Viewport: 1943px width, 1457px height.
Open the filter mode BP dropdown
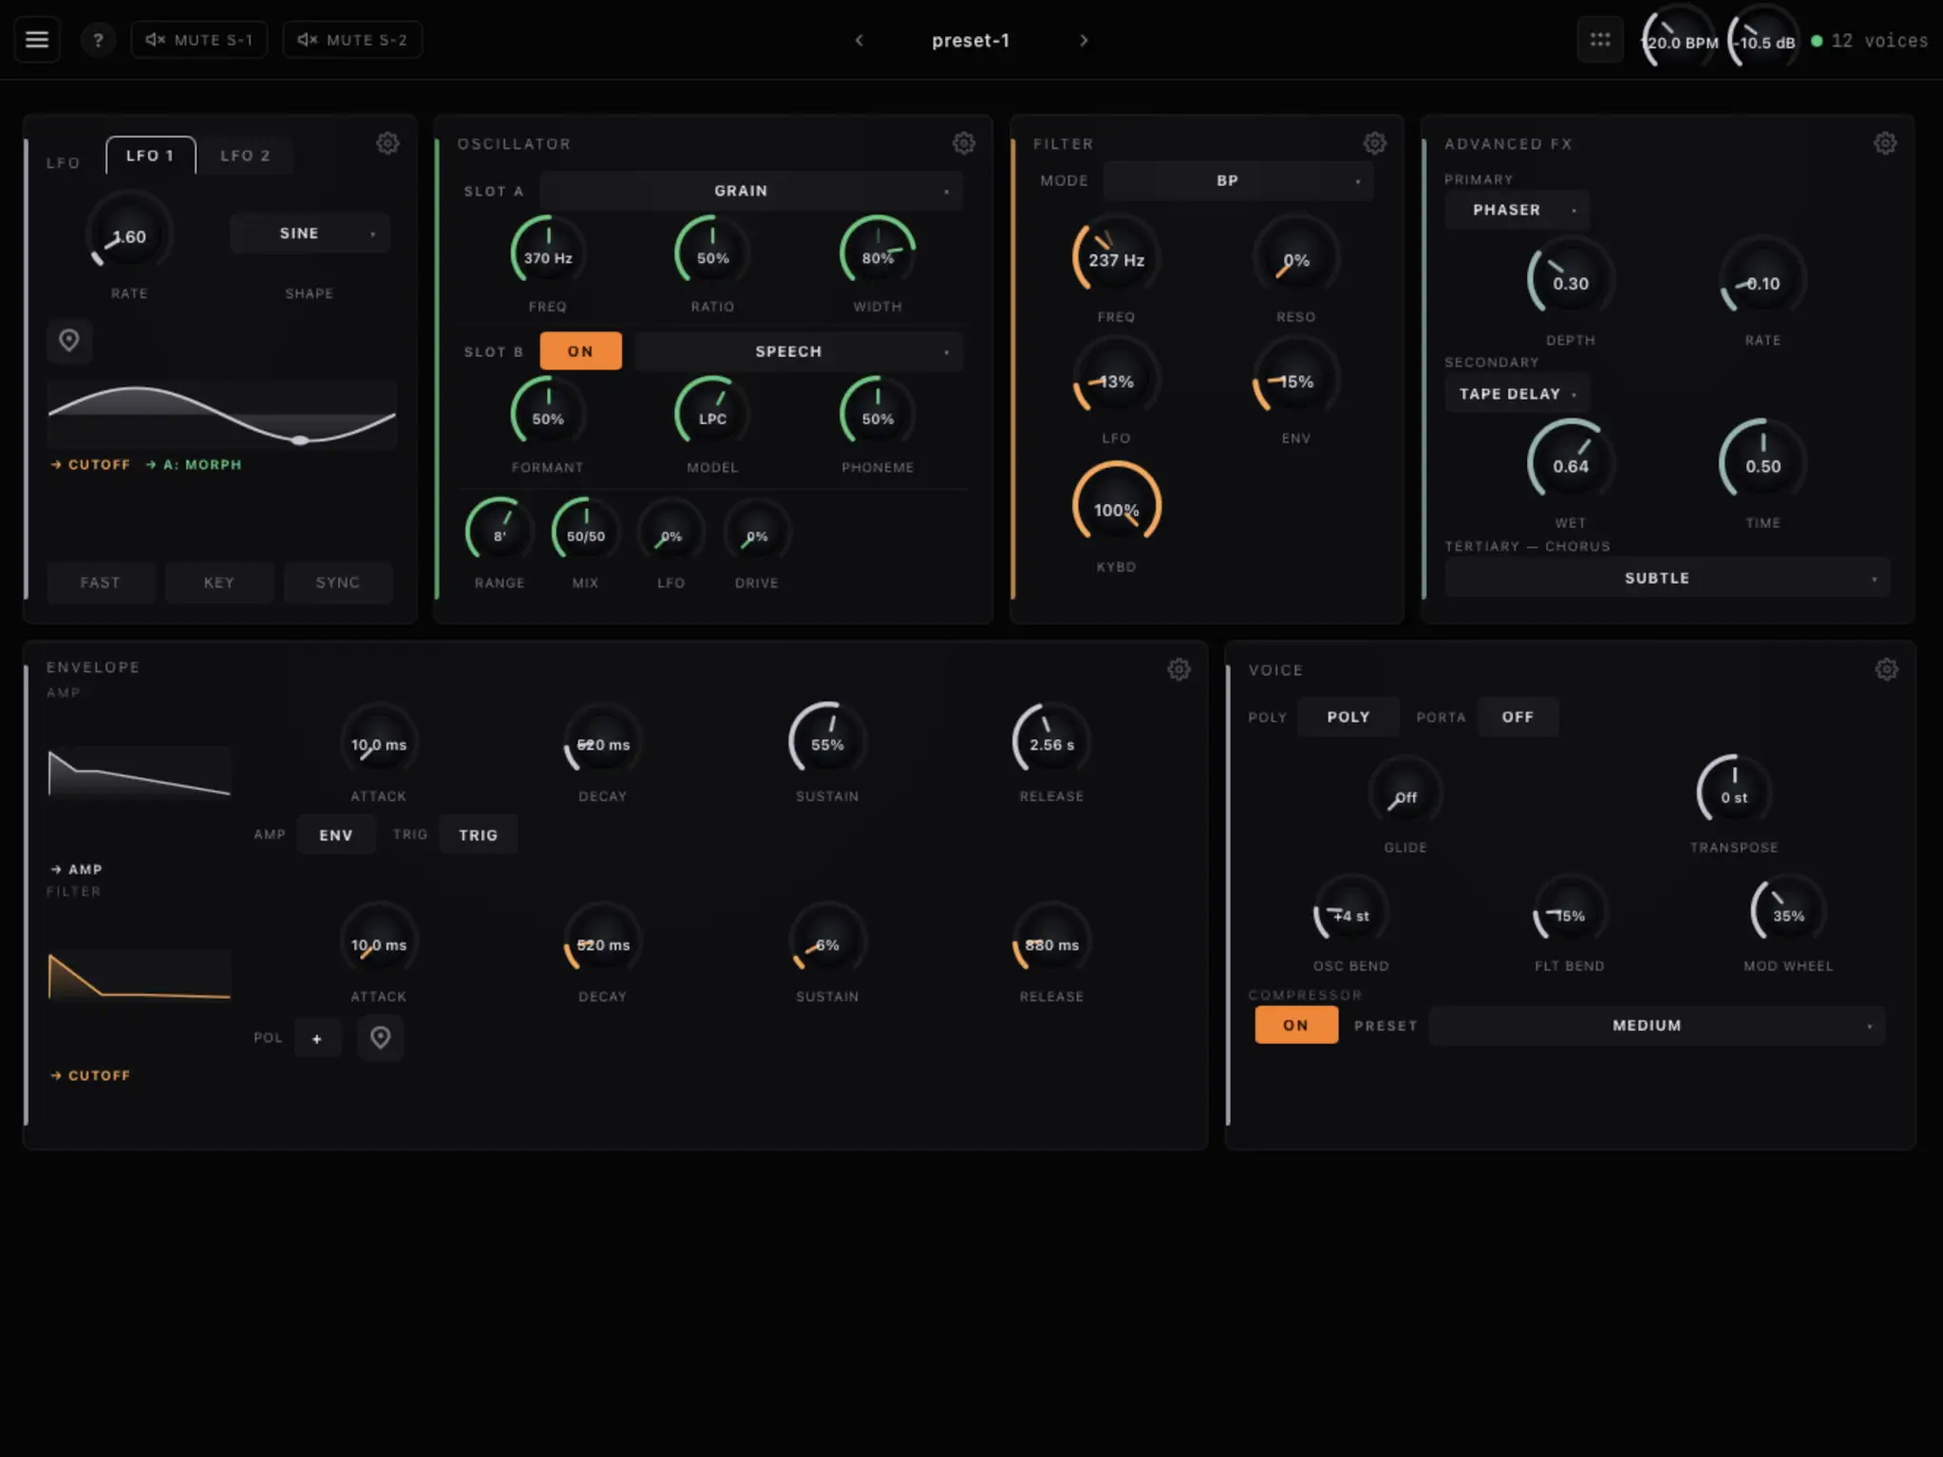tap(1238, 180)
